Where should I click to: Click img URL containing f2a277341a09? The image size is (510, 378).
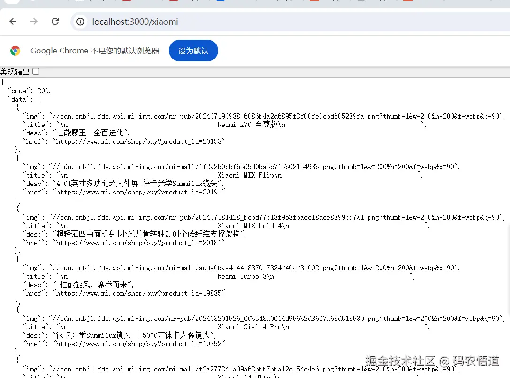254,370
